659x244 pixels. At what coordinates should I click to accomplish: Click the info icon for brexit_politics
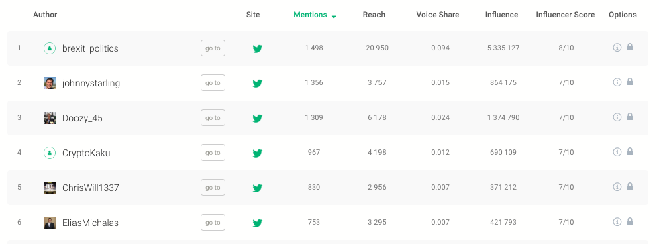617,47
